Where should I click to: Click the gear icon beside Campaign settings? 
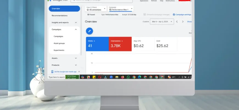pyautogui.click(x=174, y=15)
